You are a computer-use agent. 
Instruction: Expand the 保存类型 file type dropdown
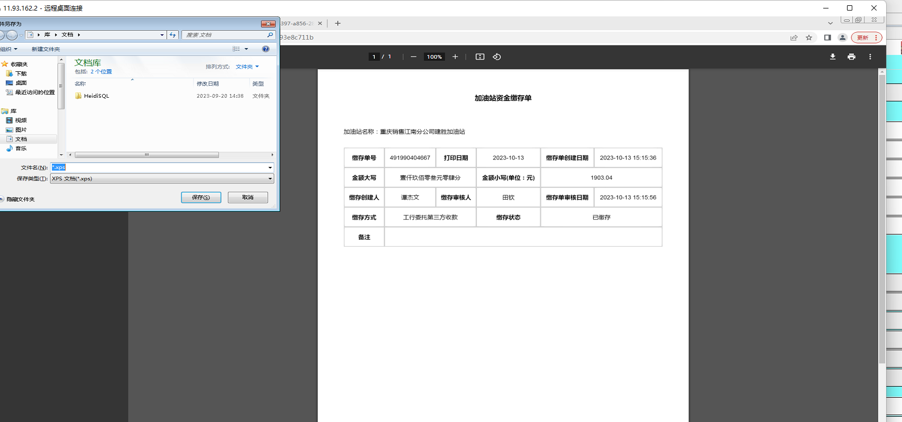coord(270,179)
